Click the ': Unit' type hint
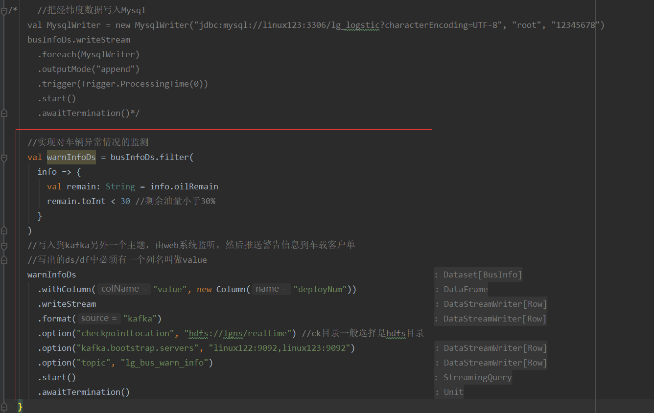The image size is (654, 413). [449, 392]
